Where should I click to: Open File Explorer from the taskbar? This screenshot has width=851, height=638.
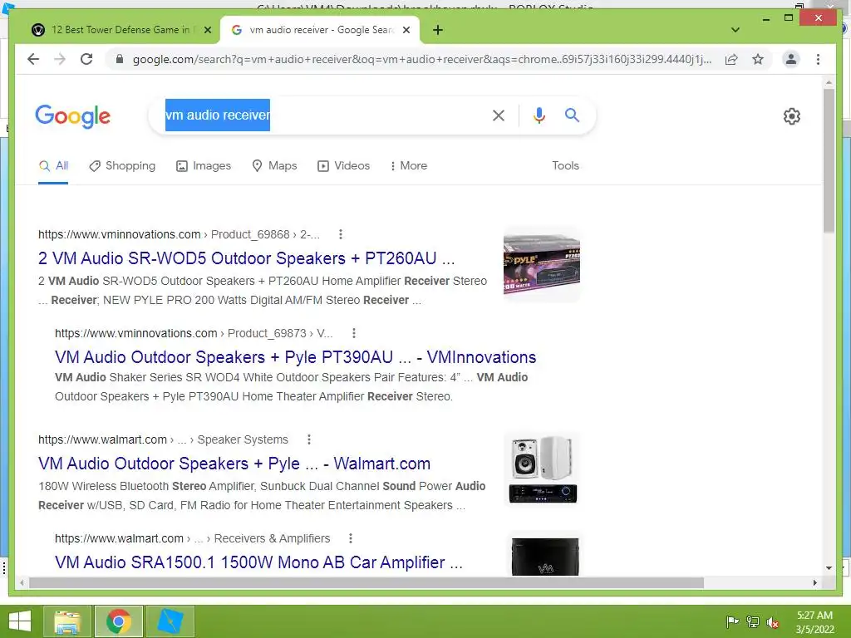pos(66,621)
